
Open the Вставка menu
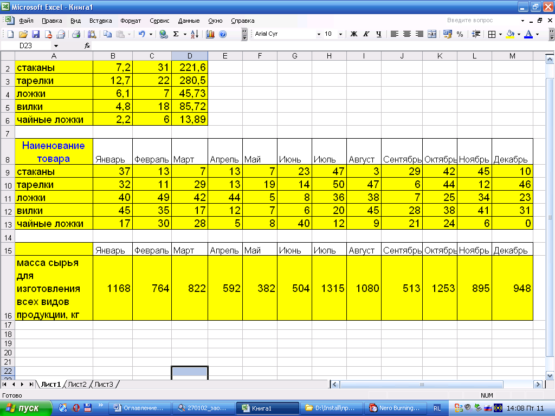point(100,21)
